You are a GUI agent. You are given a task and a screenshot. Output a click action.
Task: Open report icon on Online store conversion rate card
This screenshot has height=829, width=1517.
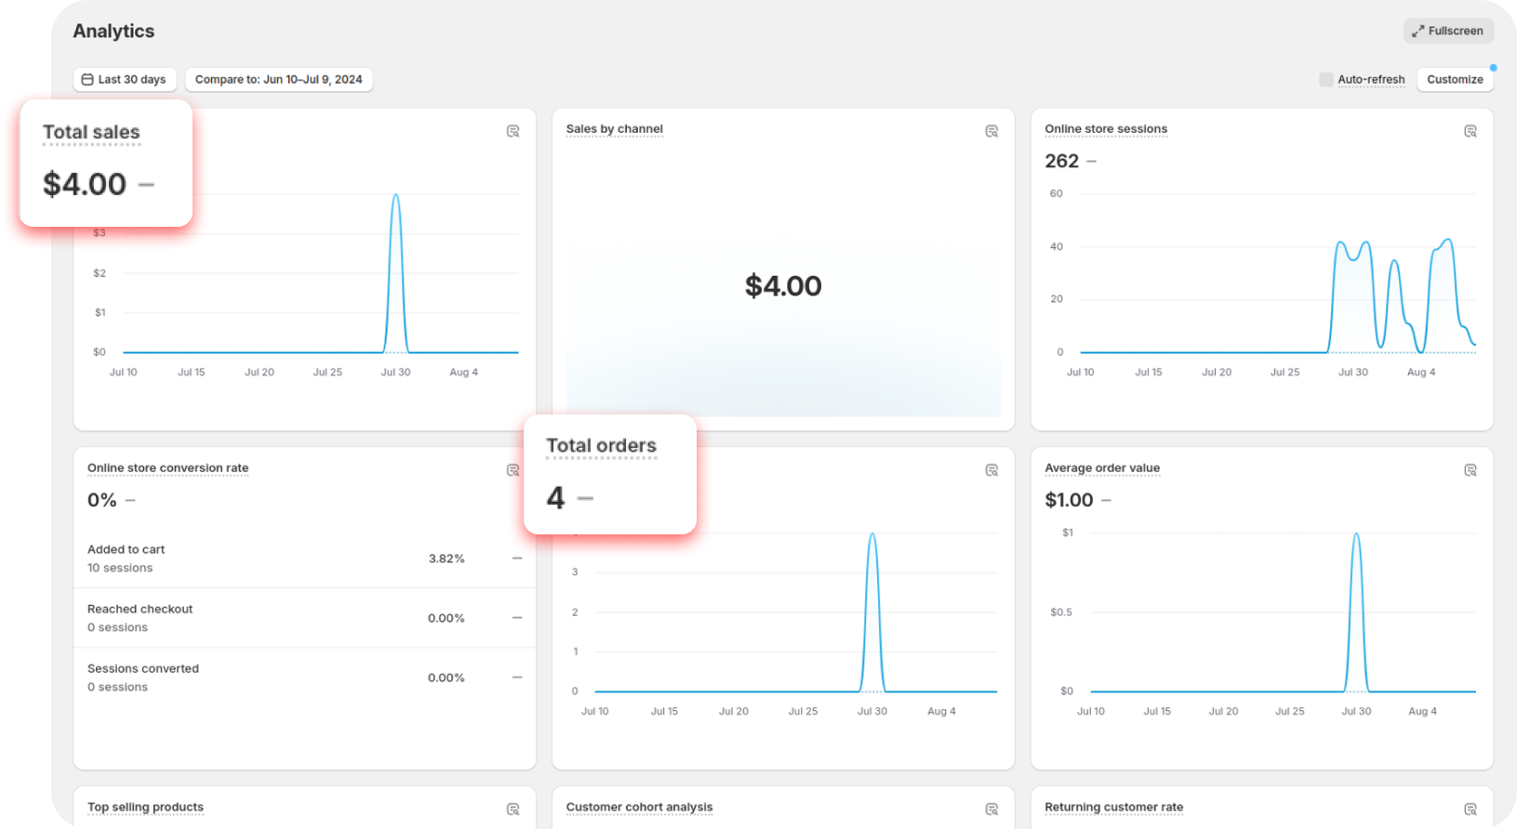pyautogui.click(x=512, y=470)
